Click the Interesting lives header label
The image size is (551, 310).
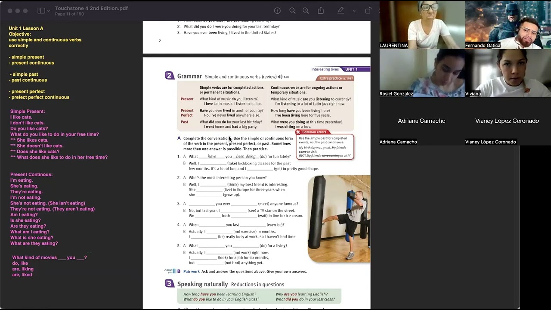[325, 69]
